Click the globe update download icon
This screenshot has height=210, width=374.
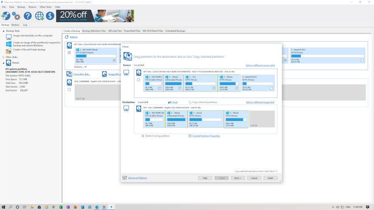point(39,16)
